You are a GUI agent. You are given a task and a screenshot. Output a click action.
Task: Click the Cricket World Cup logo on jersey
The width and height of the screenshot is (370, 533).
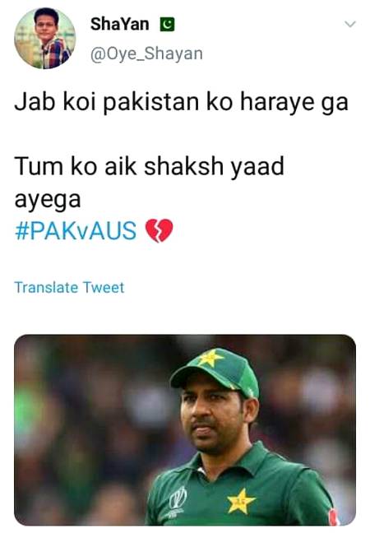pyautogui.click(x=178, y=502)
